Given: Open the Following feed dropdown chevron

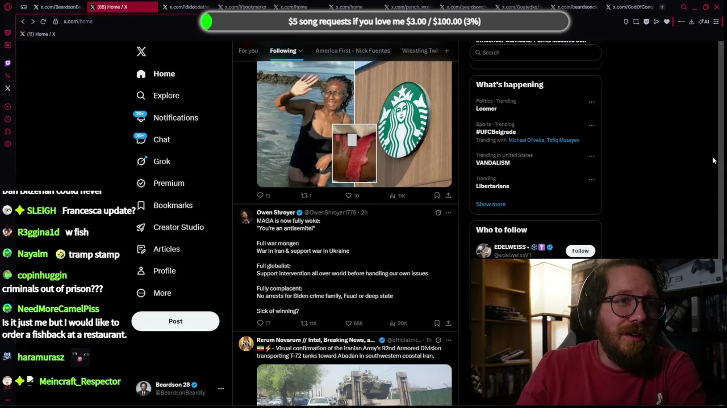Looking at the screenshot, I should 300,51.
